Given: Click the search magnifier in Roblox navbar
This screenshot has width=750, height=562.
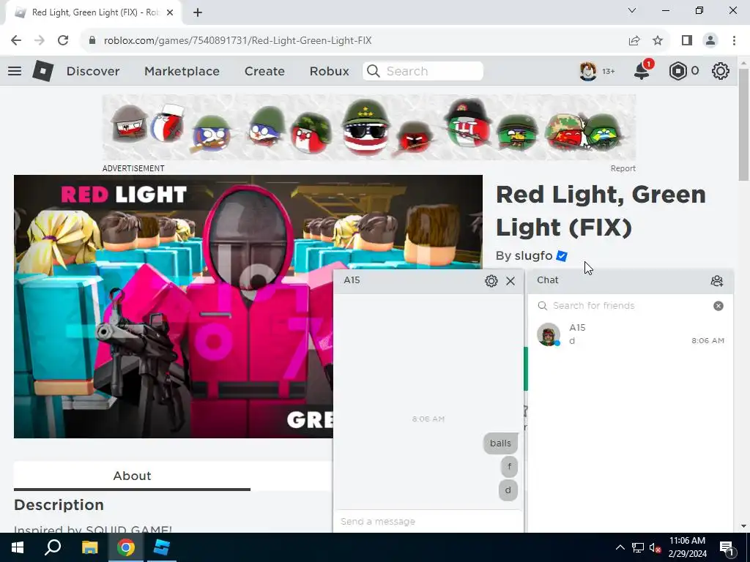Looking at the screenshot, I should coord(373,71).
